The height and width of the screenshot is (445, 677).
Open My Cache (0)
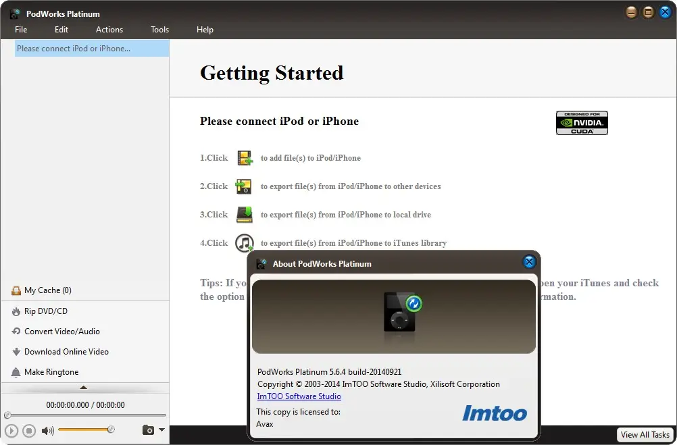[47, 290]
